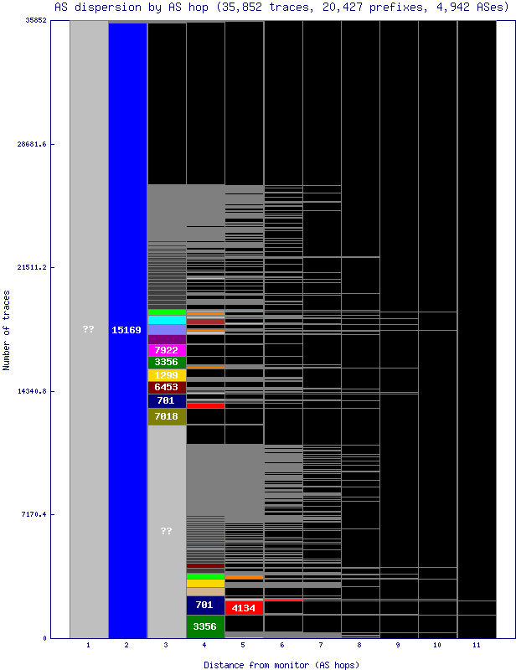Viewport: 516px width, 670px height.
Task: Select the navy 701 block at hop 4
Action: point(204,605)
